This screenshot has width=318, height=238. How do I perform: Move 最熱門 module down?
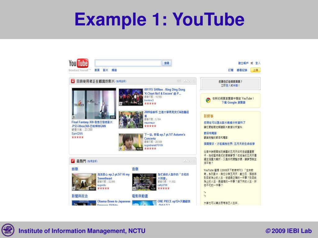point(189,161)
